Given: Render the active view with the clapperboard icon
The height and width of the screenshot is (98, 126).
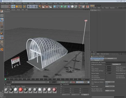Looking at the screenshot, I should coord(43,7).
